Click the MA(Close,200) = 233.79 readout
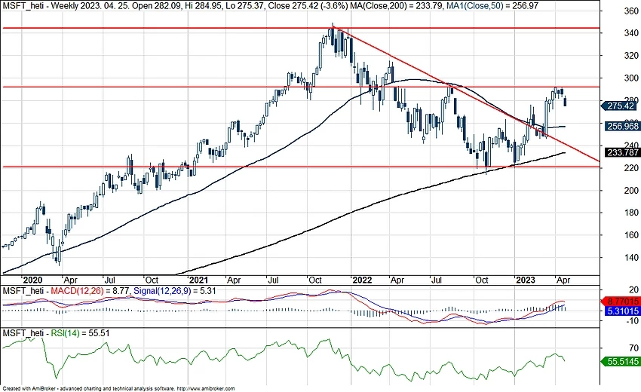The image size is (641, 392). 395,6
